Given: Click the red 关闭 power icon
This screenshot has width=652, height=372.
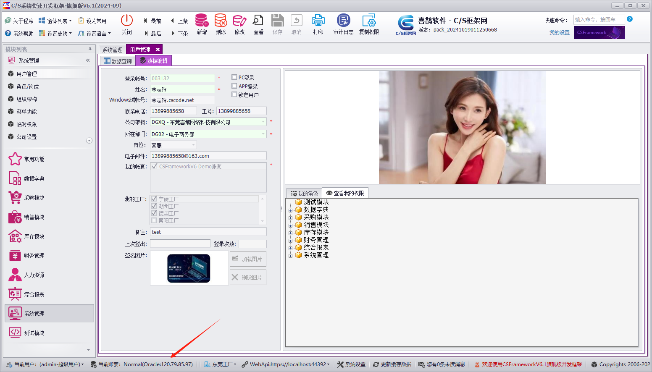Looking at the screenshot, I should 127,24.
